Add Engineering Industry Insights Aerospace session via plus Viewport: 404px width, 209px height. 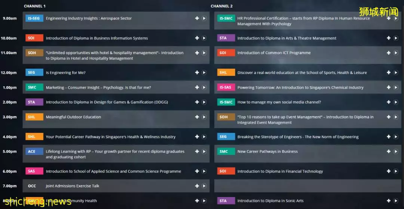197,18
